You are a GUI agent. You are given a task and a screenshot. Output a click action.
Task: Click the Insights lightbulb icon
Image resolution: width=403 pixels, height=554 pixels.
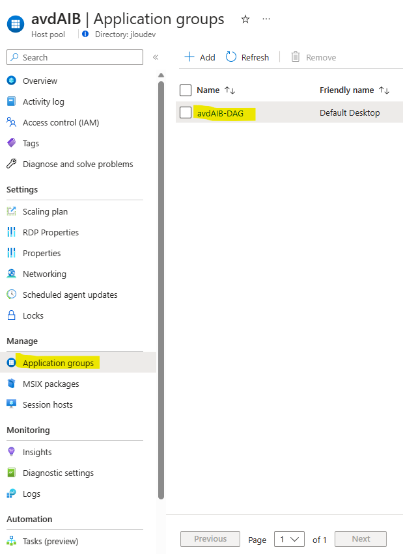11,451
